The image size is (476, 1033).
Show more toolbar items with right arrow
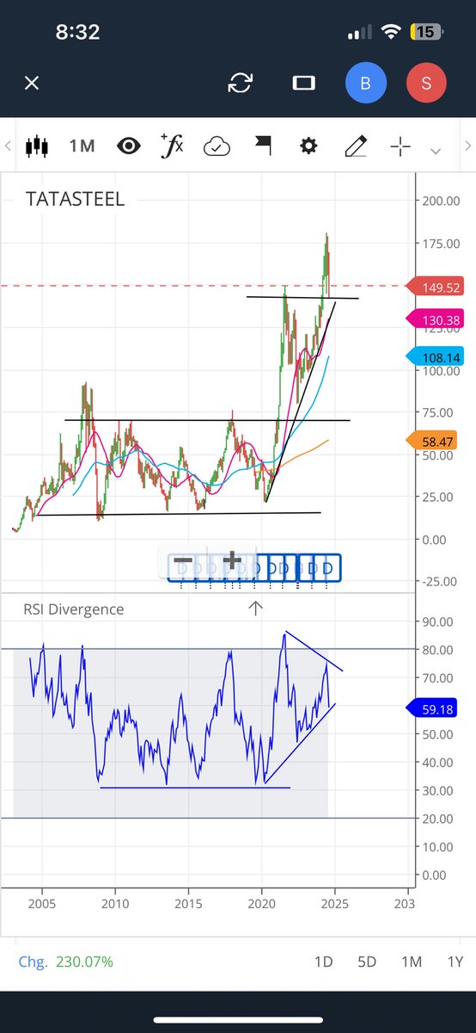click(x=467, y=146)
